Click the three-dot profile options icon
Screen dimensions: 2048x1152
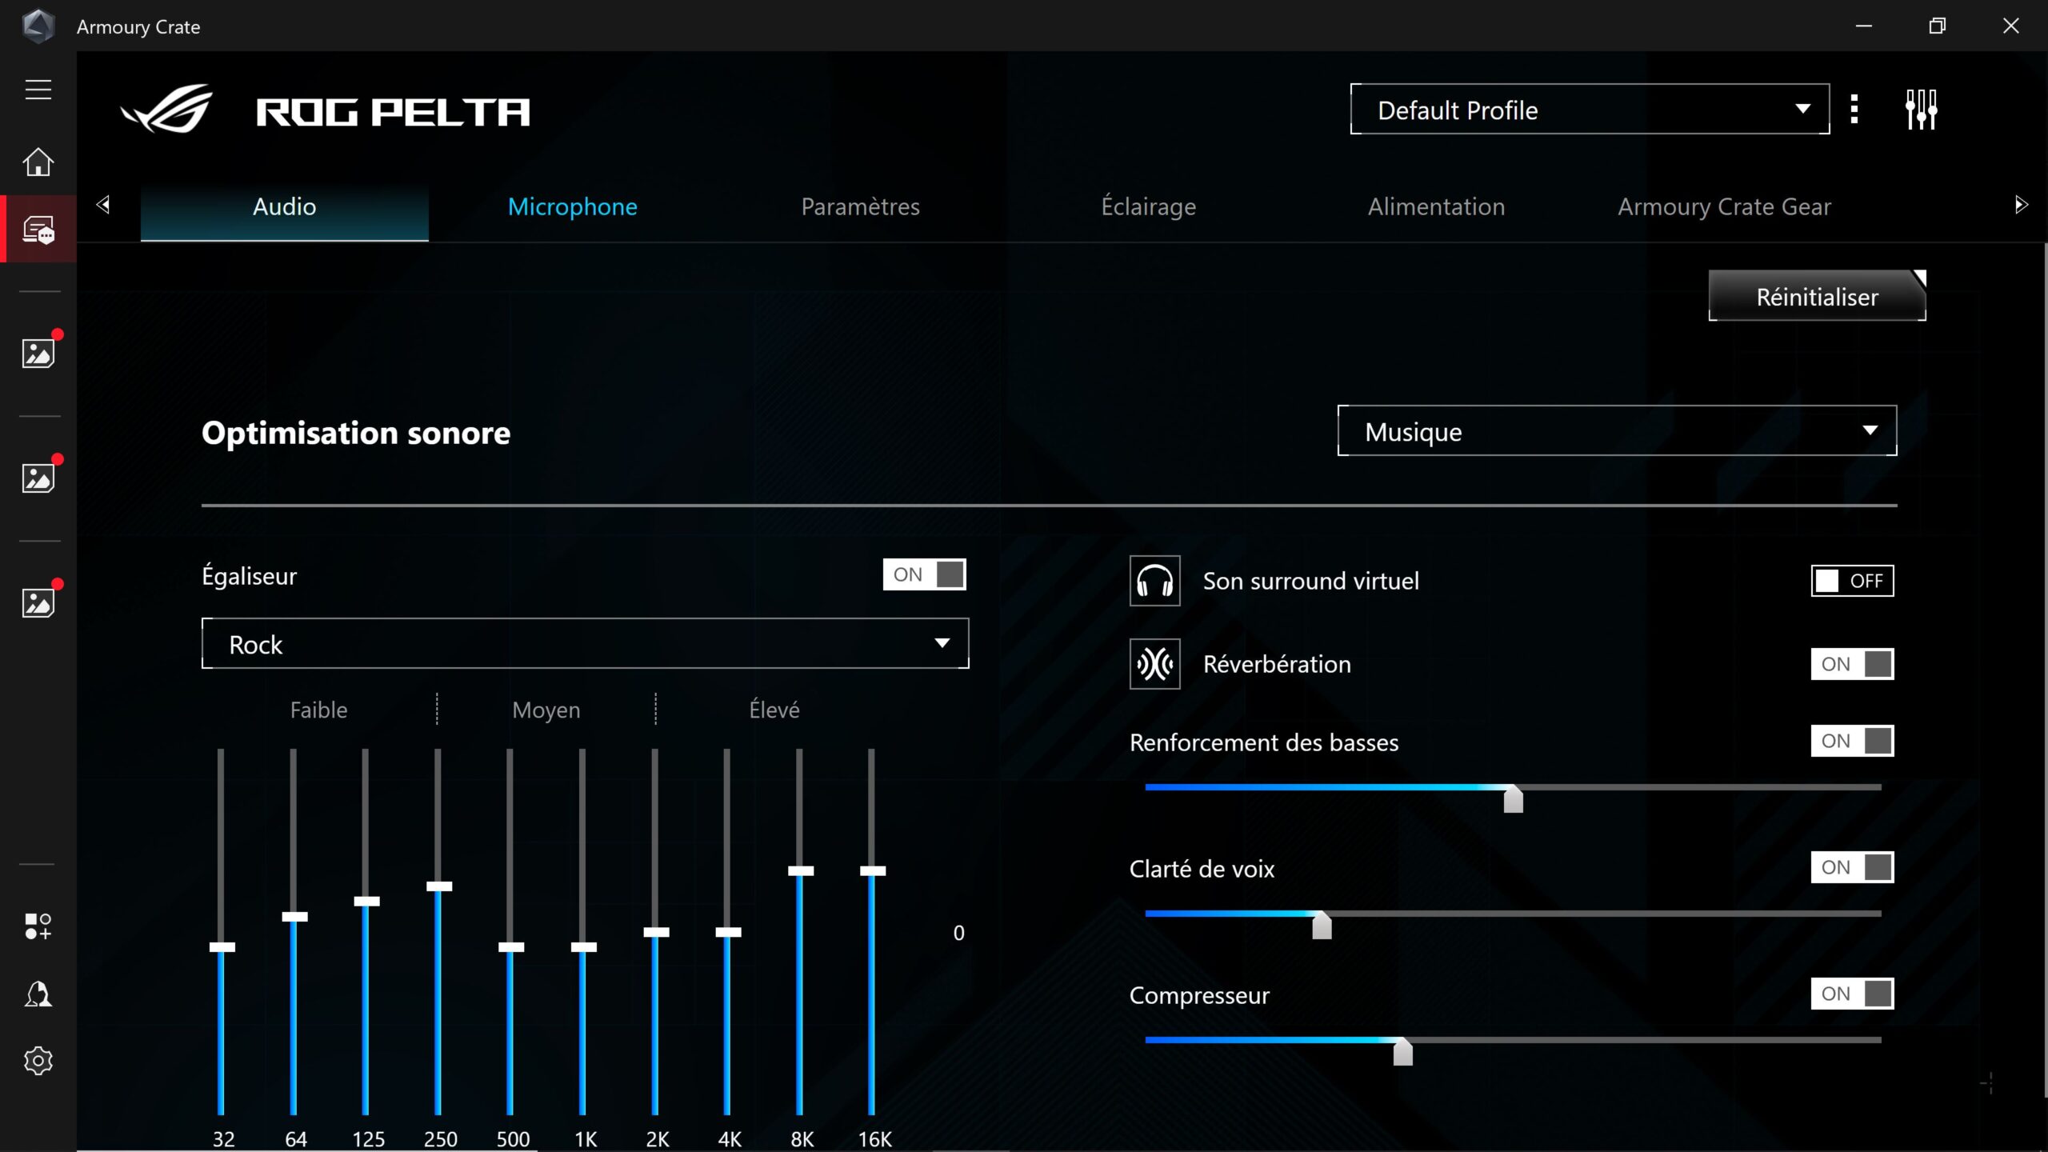click(1854, 110)
